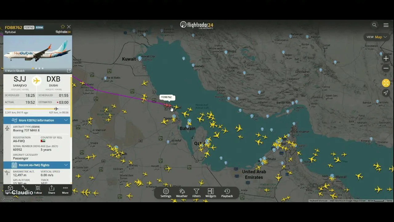Screen dimensions: 394x222
Task: Click the Keyboard shortcuts link on the map
Action: (319, 201)
